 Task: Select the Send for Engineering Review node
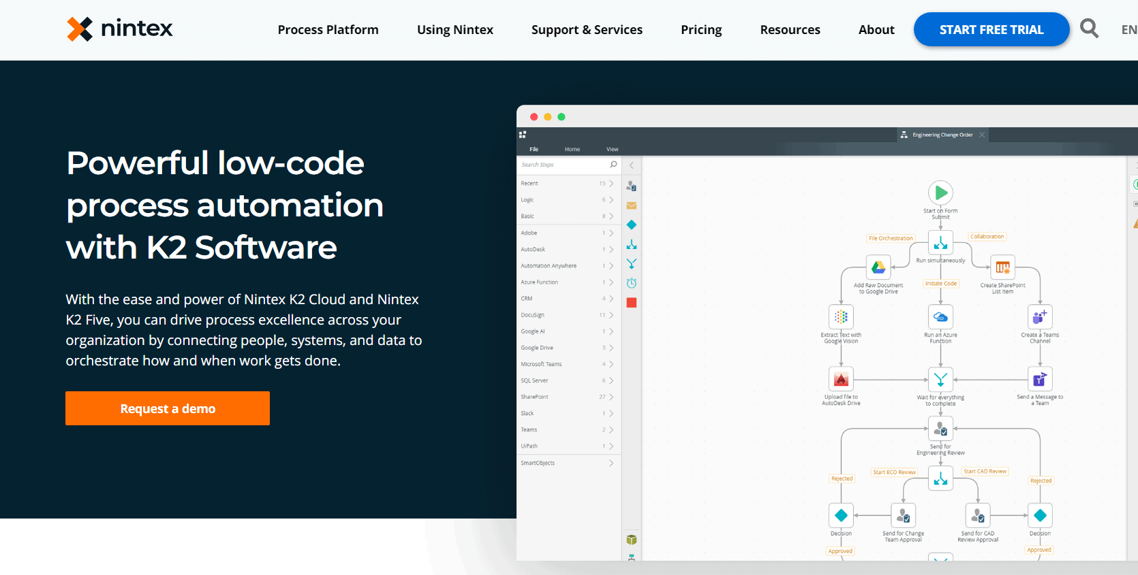pos(940,429)
